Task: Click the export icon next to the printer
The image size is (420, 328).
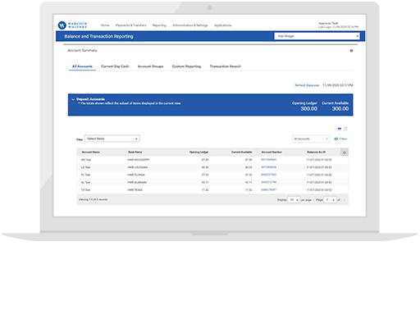Action: (x=345, y=129)
